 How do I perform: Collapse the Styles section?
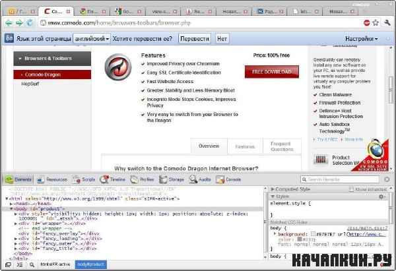click(273, 196)
